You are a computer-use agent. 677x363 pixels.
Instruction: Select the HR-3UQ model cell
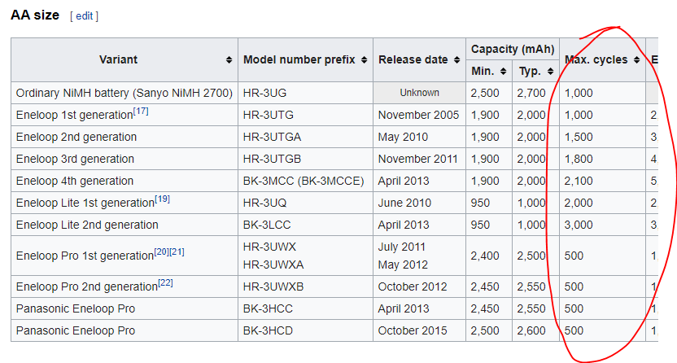tap(305, 203)
